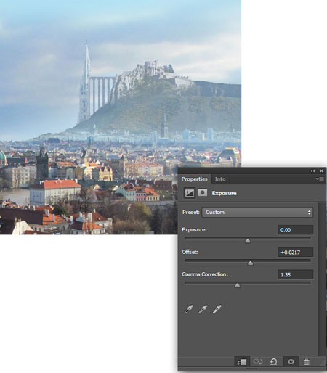Toggle adjustment layer visibility eye
This screenshot has height=373, width=327.
291,361
